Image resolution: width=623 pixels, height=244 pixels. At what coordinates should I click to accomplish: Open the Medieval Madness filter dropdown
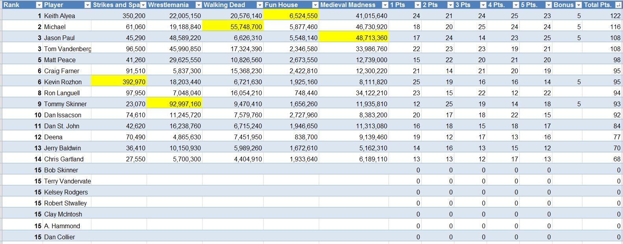[385, 5]
